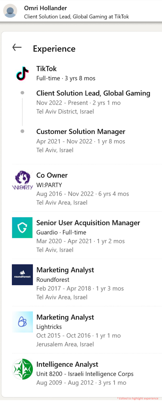Open the Guardio shield logo
Image resolution: width=162 pixels, height=401 pixels.
pos(23,228)
